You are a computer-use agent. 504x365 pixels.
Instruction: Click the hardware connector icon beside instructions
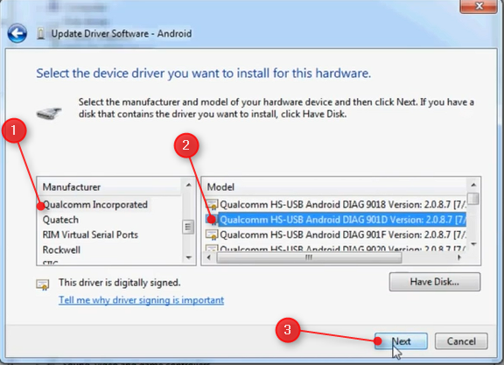pos(49,113)
